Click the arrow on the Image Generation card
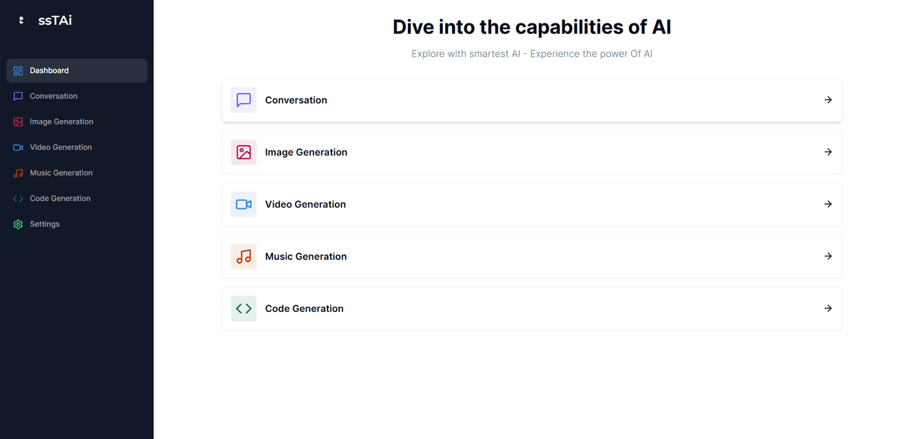 pos(828,152)
